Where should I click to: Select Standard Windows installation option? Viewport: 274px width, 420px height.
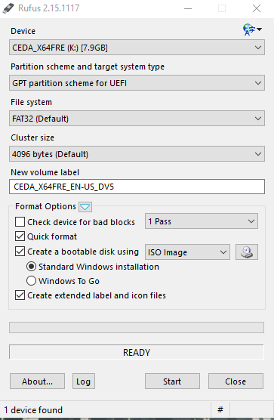click(x=31, y=267)
